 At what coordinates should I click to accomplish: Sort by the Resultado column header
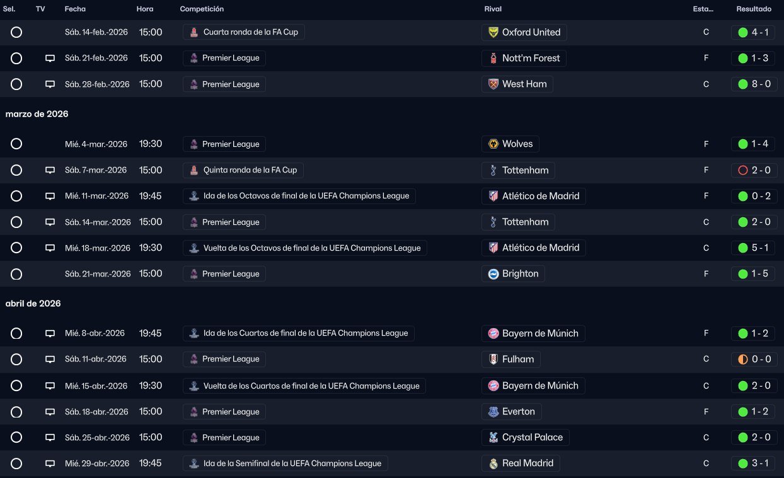point(754,9)
